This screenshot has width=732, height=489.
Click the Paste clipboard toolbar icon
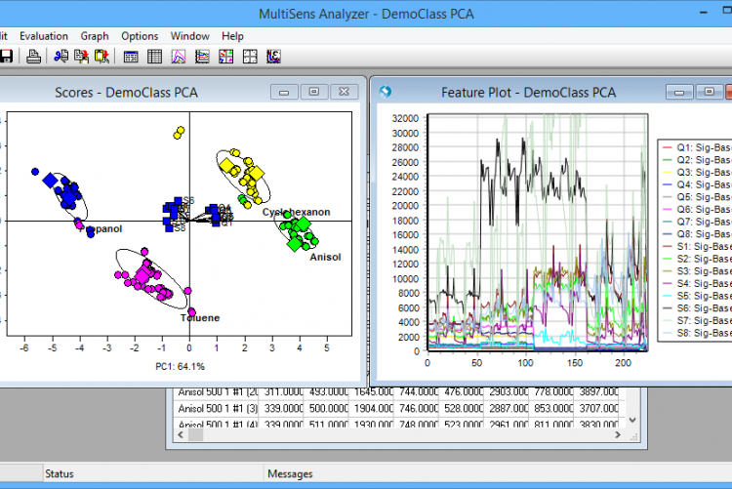pos(102,56)
